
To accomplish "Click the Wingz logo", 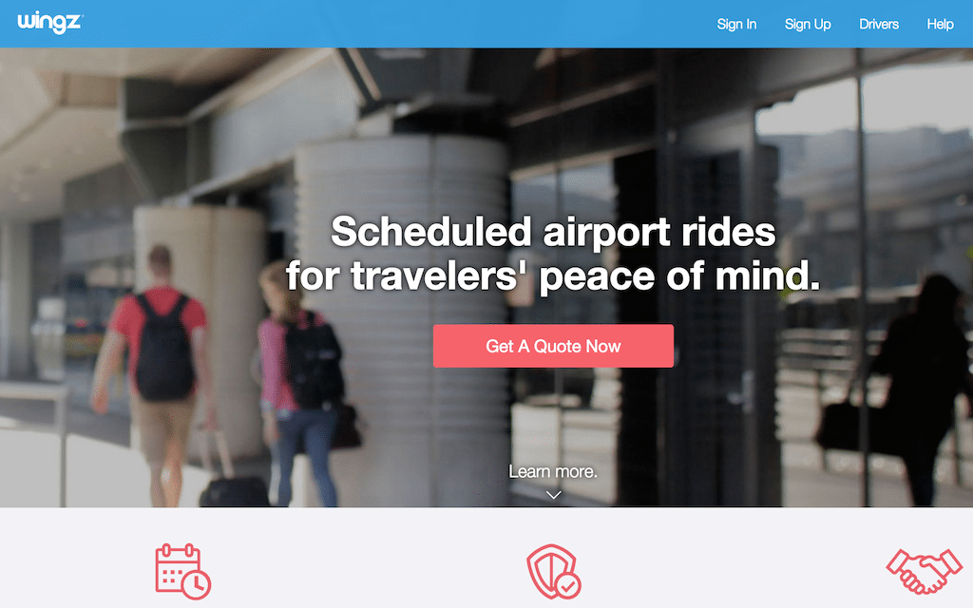I will click(49, 23).
